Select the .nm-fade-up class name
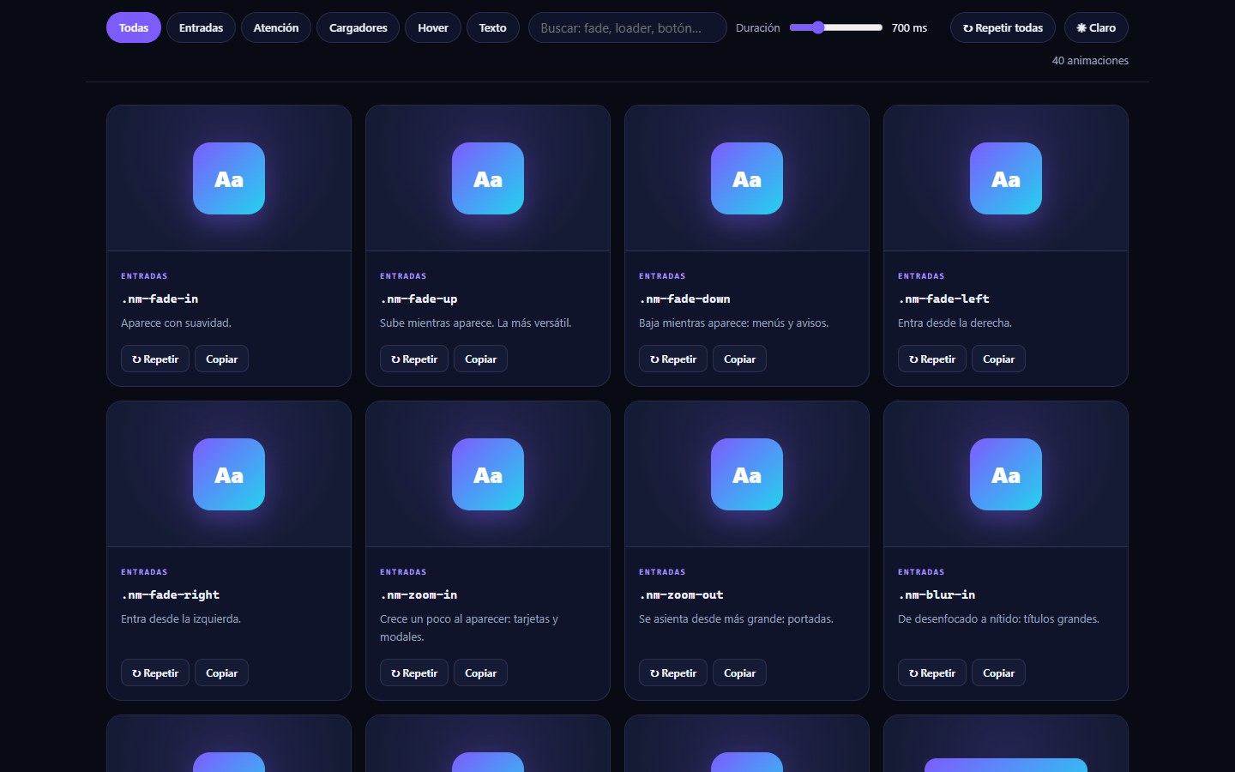1235x772 pixels. click(x=419, y=299)
